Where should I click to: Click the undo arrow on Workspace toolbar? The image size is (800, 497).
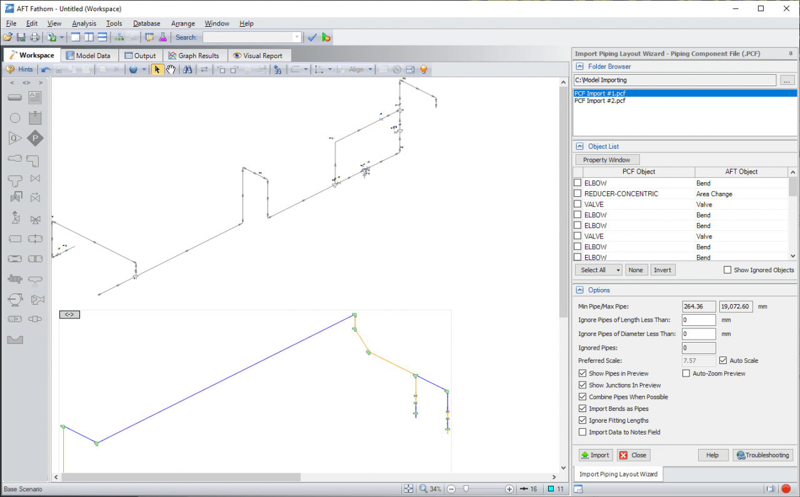[x=46, y=69]
